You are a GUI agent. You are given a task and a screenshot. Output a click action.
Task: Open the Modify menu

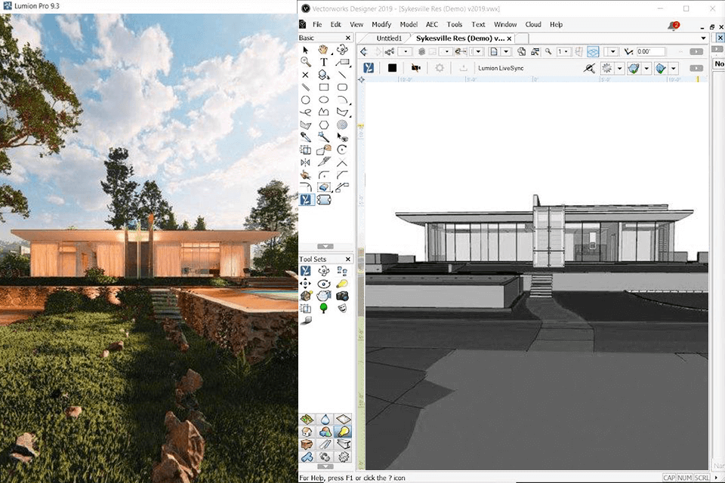(x=381, y=24)
